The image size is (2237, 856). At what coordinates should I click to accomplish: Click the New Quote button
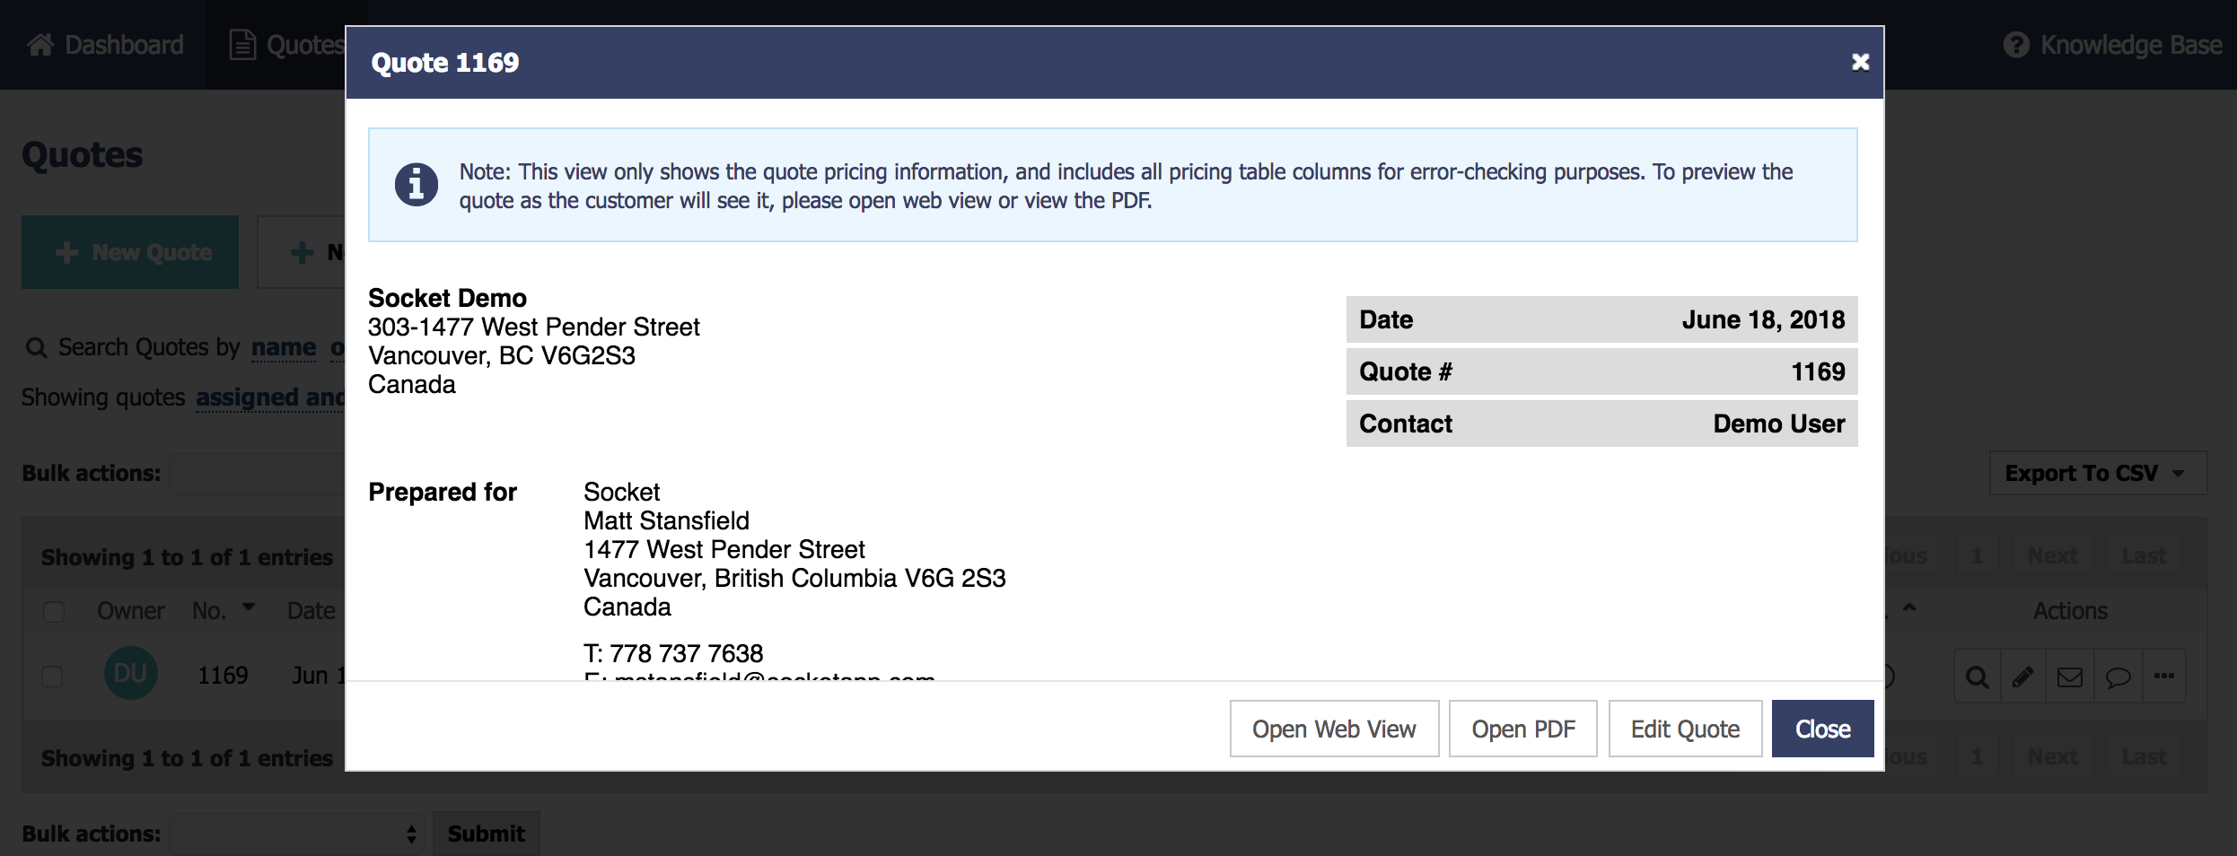[x=130, y=252]
